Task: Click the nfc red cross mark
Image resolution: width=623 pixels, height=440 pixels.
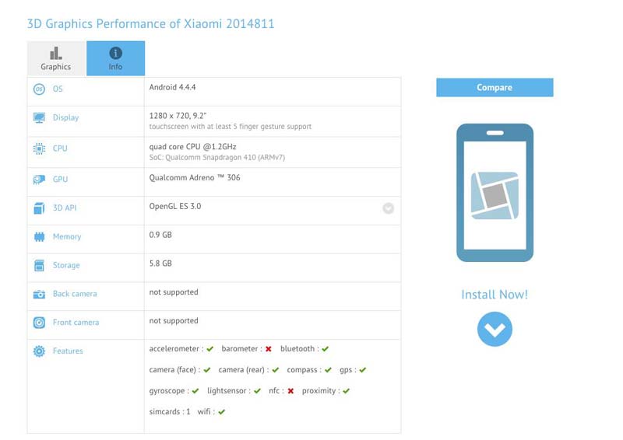Action: pyautogui.click(x=290, y=391)
